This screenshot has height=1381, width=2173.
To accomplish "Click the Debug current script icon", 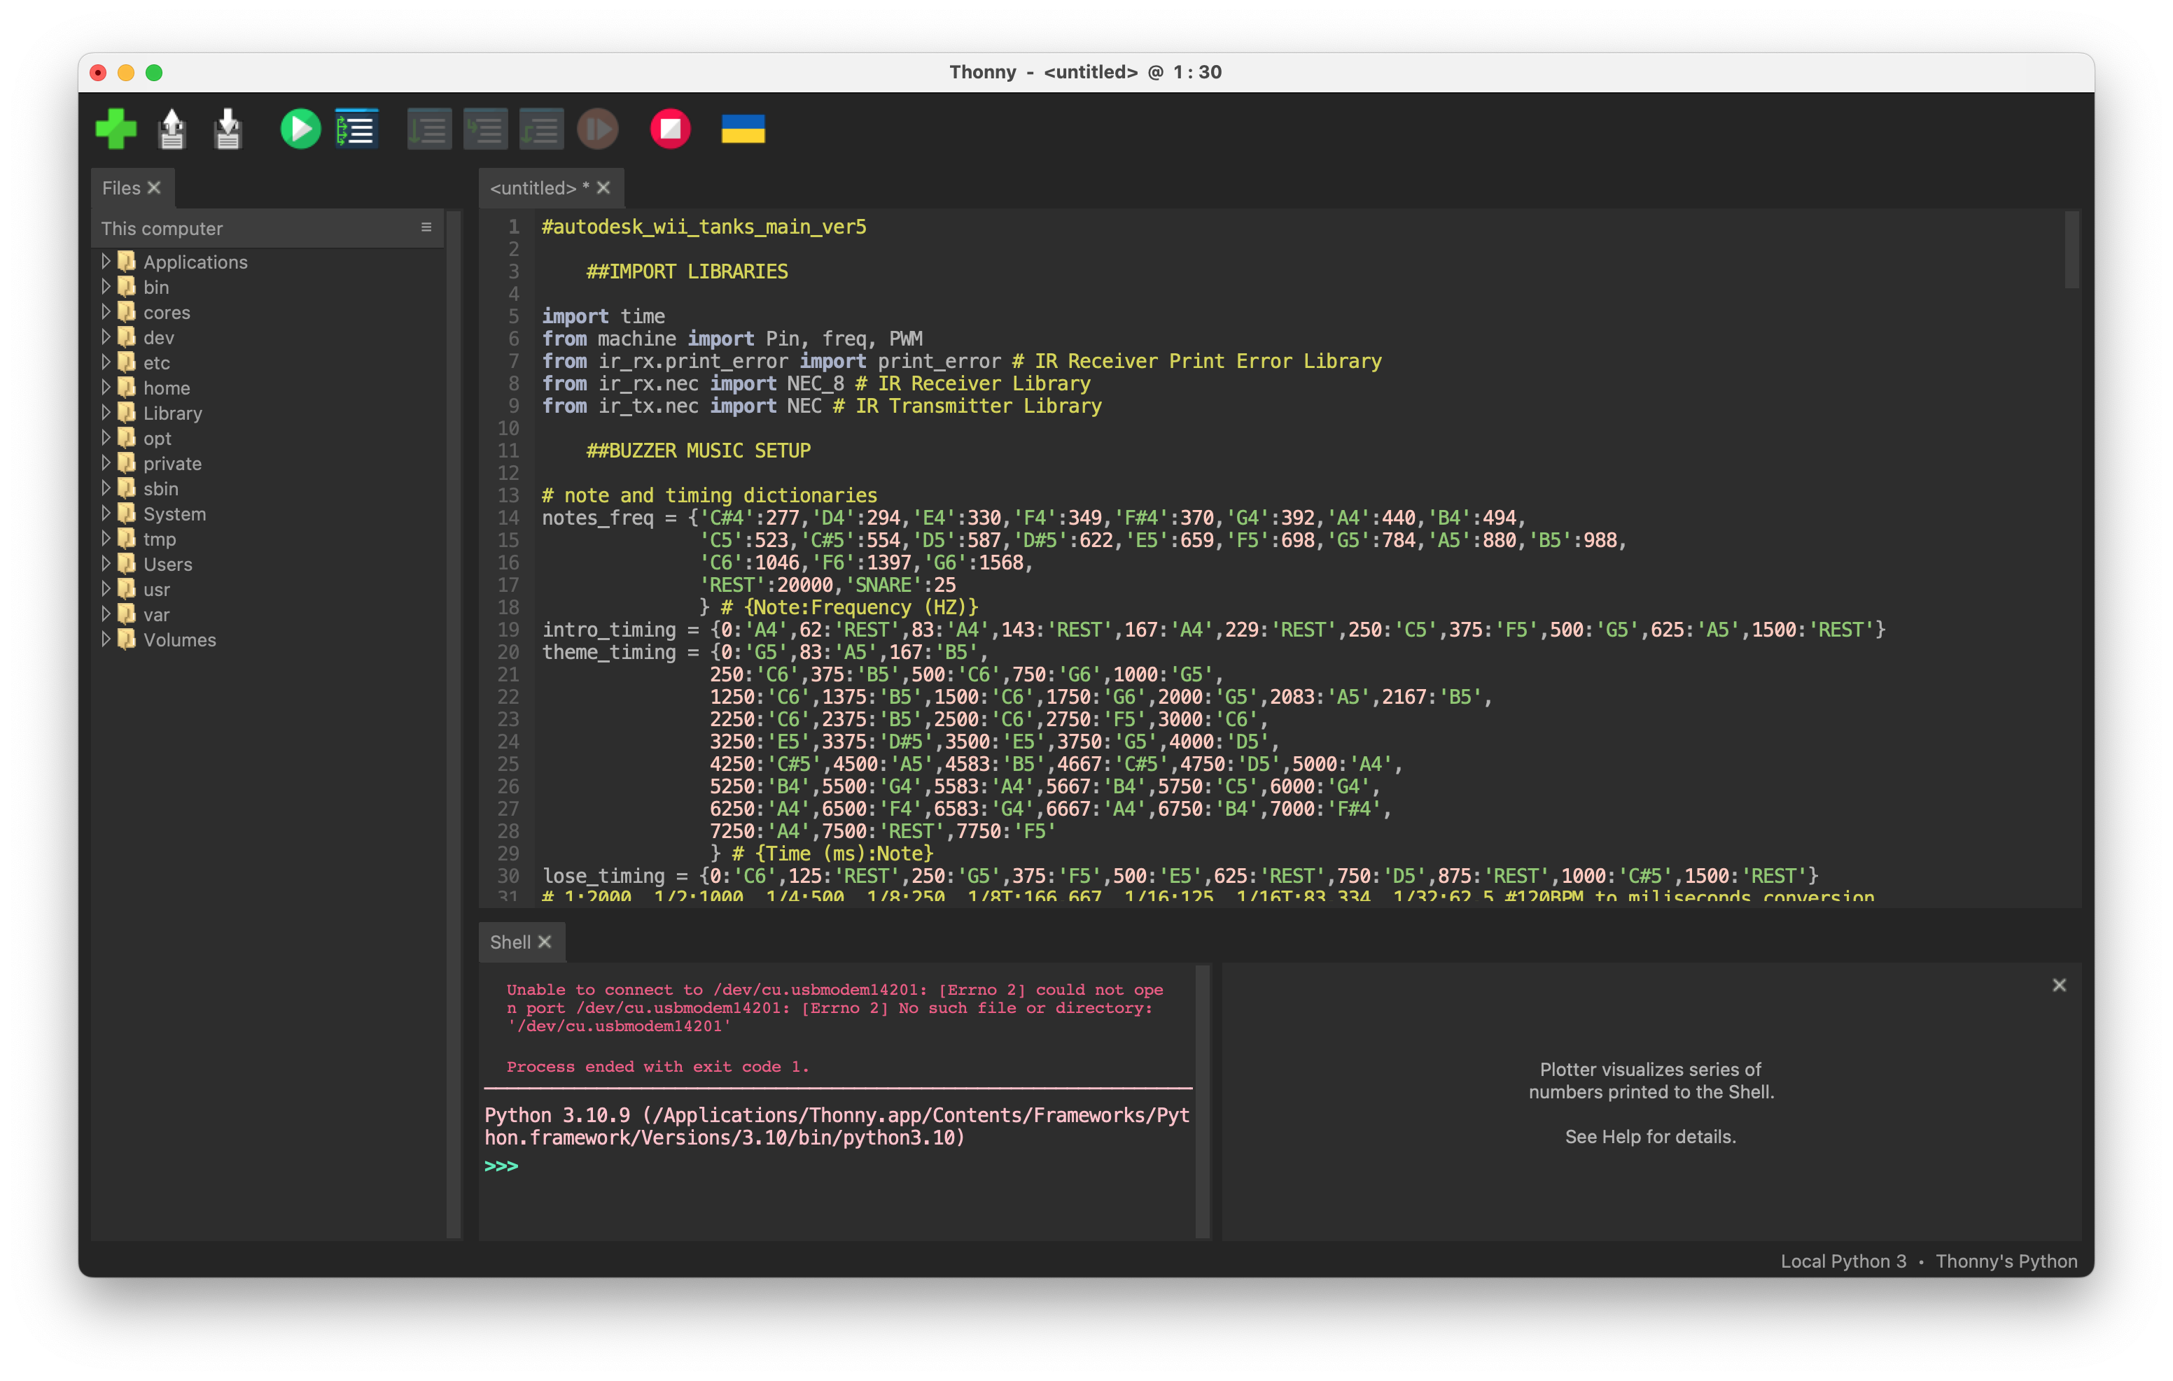I will (357, 129).
